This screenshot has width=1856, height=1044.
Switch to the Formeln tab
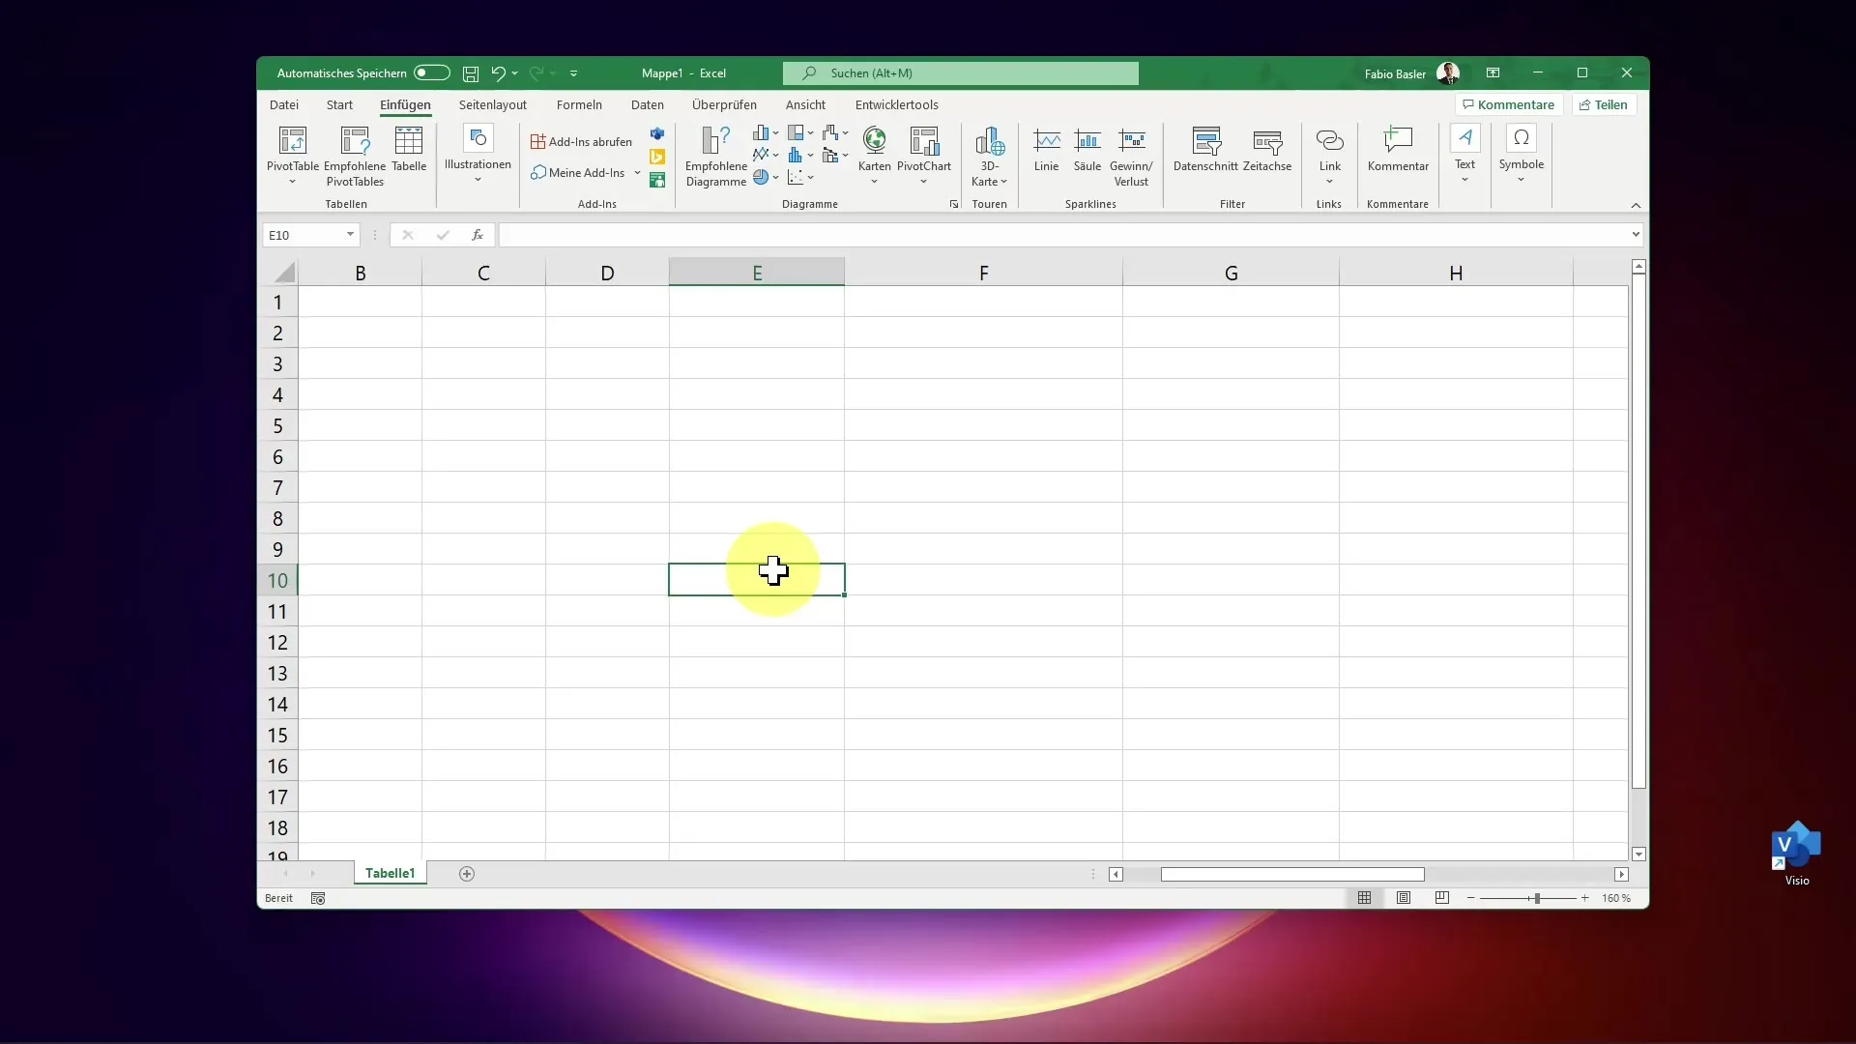pyautogui.click(x=579, y=104)
